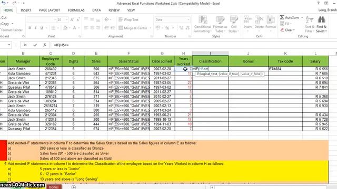Click Decrease Font Size icon
The width and height of the screenshot is (337, 189).
click(78, 20)
